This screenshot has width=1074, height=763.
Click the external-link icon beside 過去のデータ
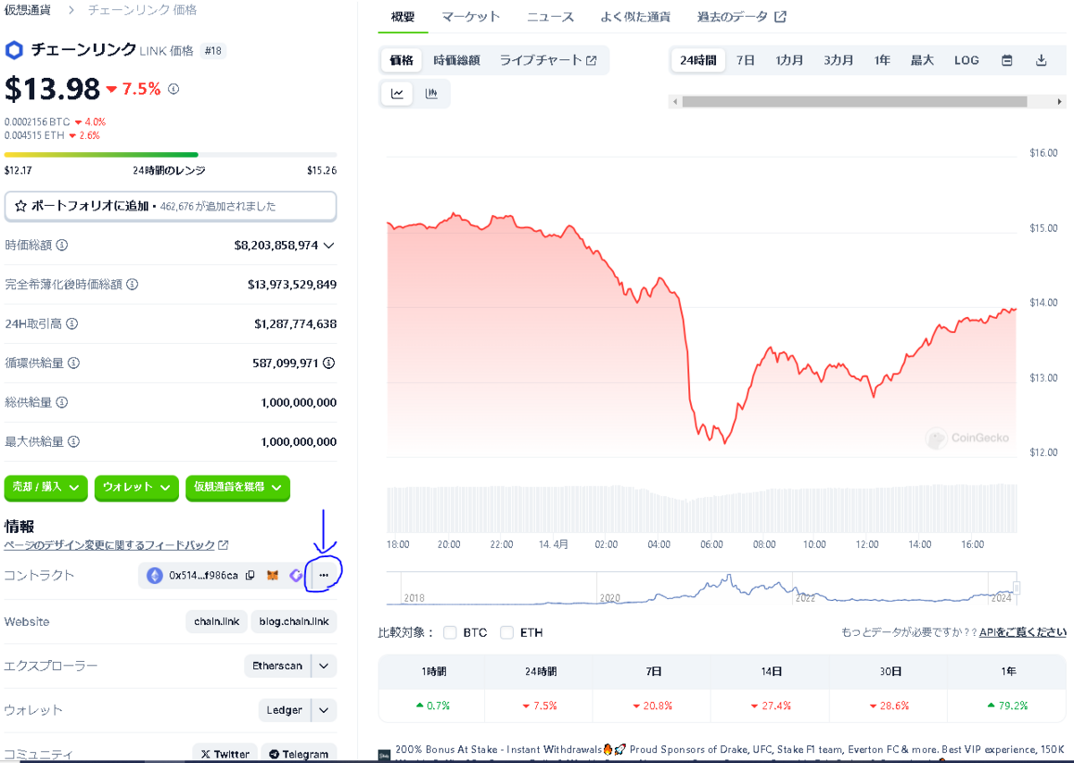tap(780, 17)
